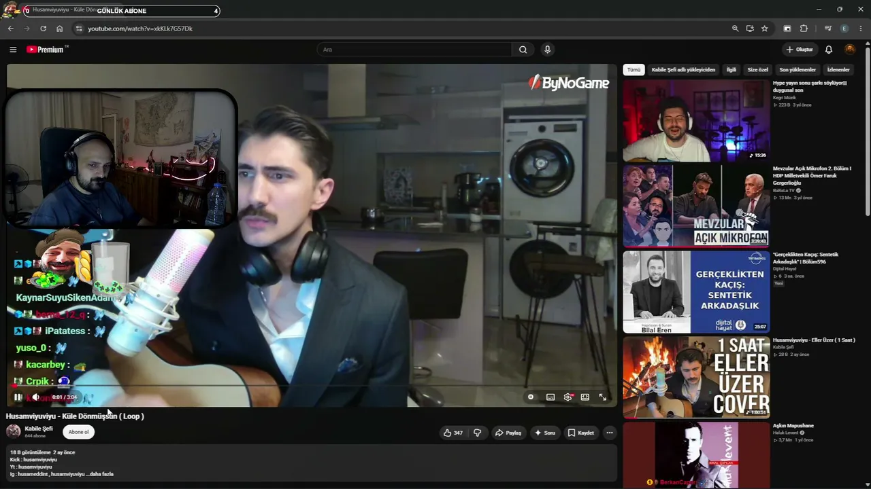The image size is (871, 489).
Task: Open the Hype yayın sonu video thumbnail
Action: (696, 121)
